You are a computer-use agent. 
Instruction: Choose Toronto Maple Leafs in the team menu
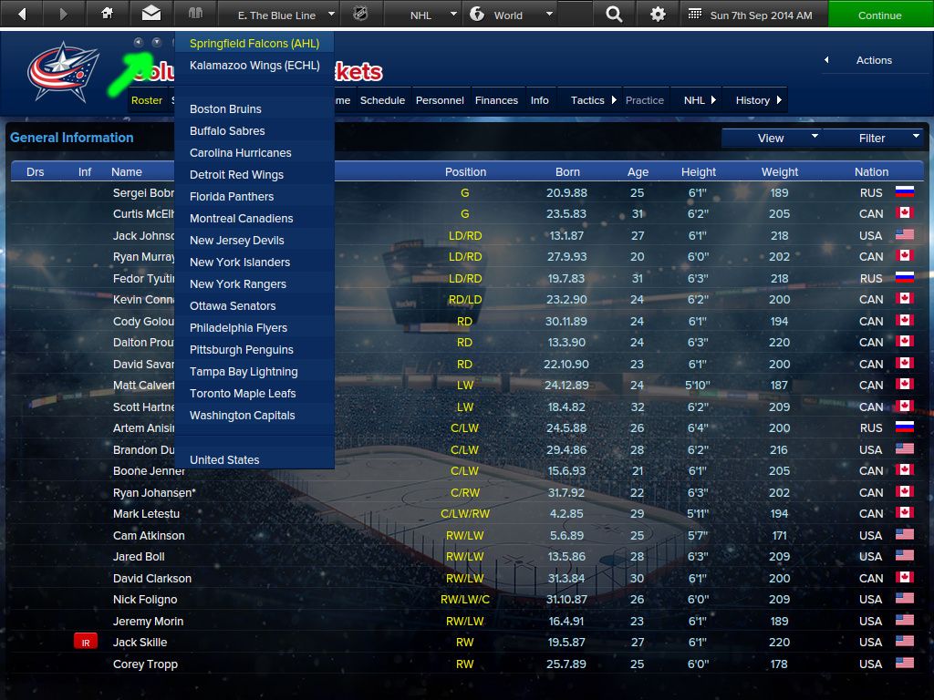(254, 394)
